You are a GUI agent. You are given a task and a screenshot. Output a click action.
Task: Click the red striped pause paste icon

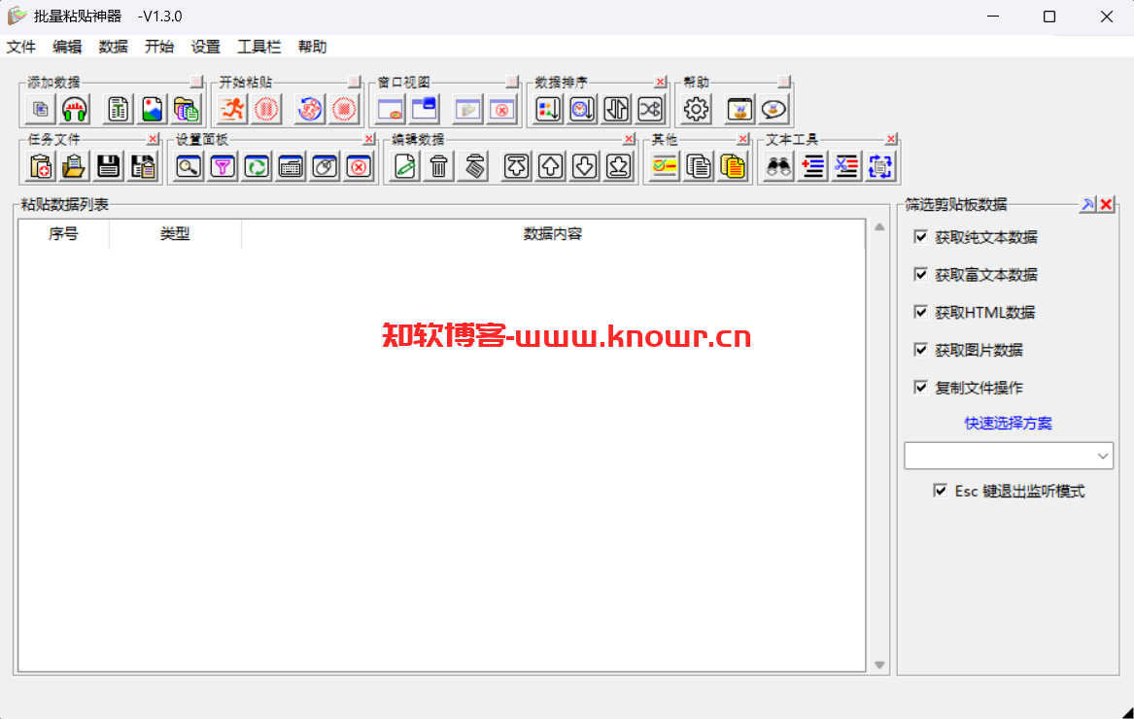tap(267, 109)
